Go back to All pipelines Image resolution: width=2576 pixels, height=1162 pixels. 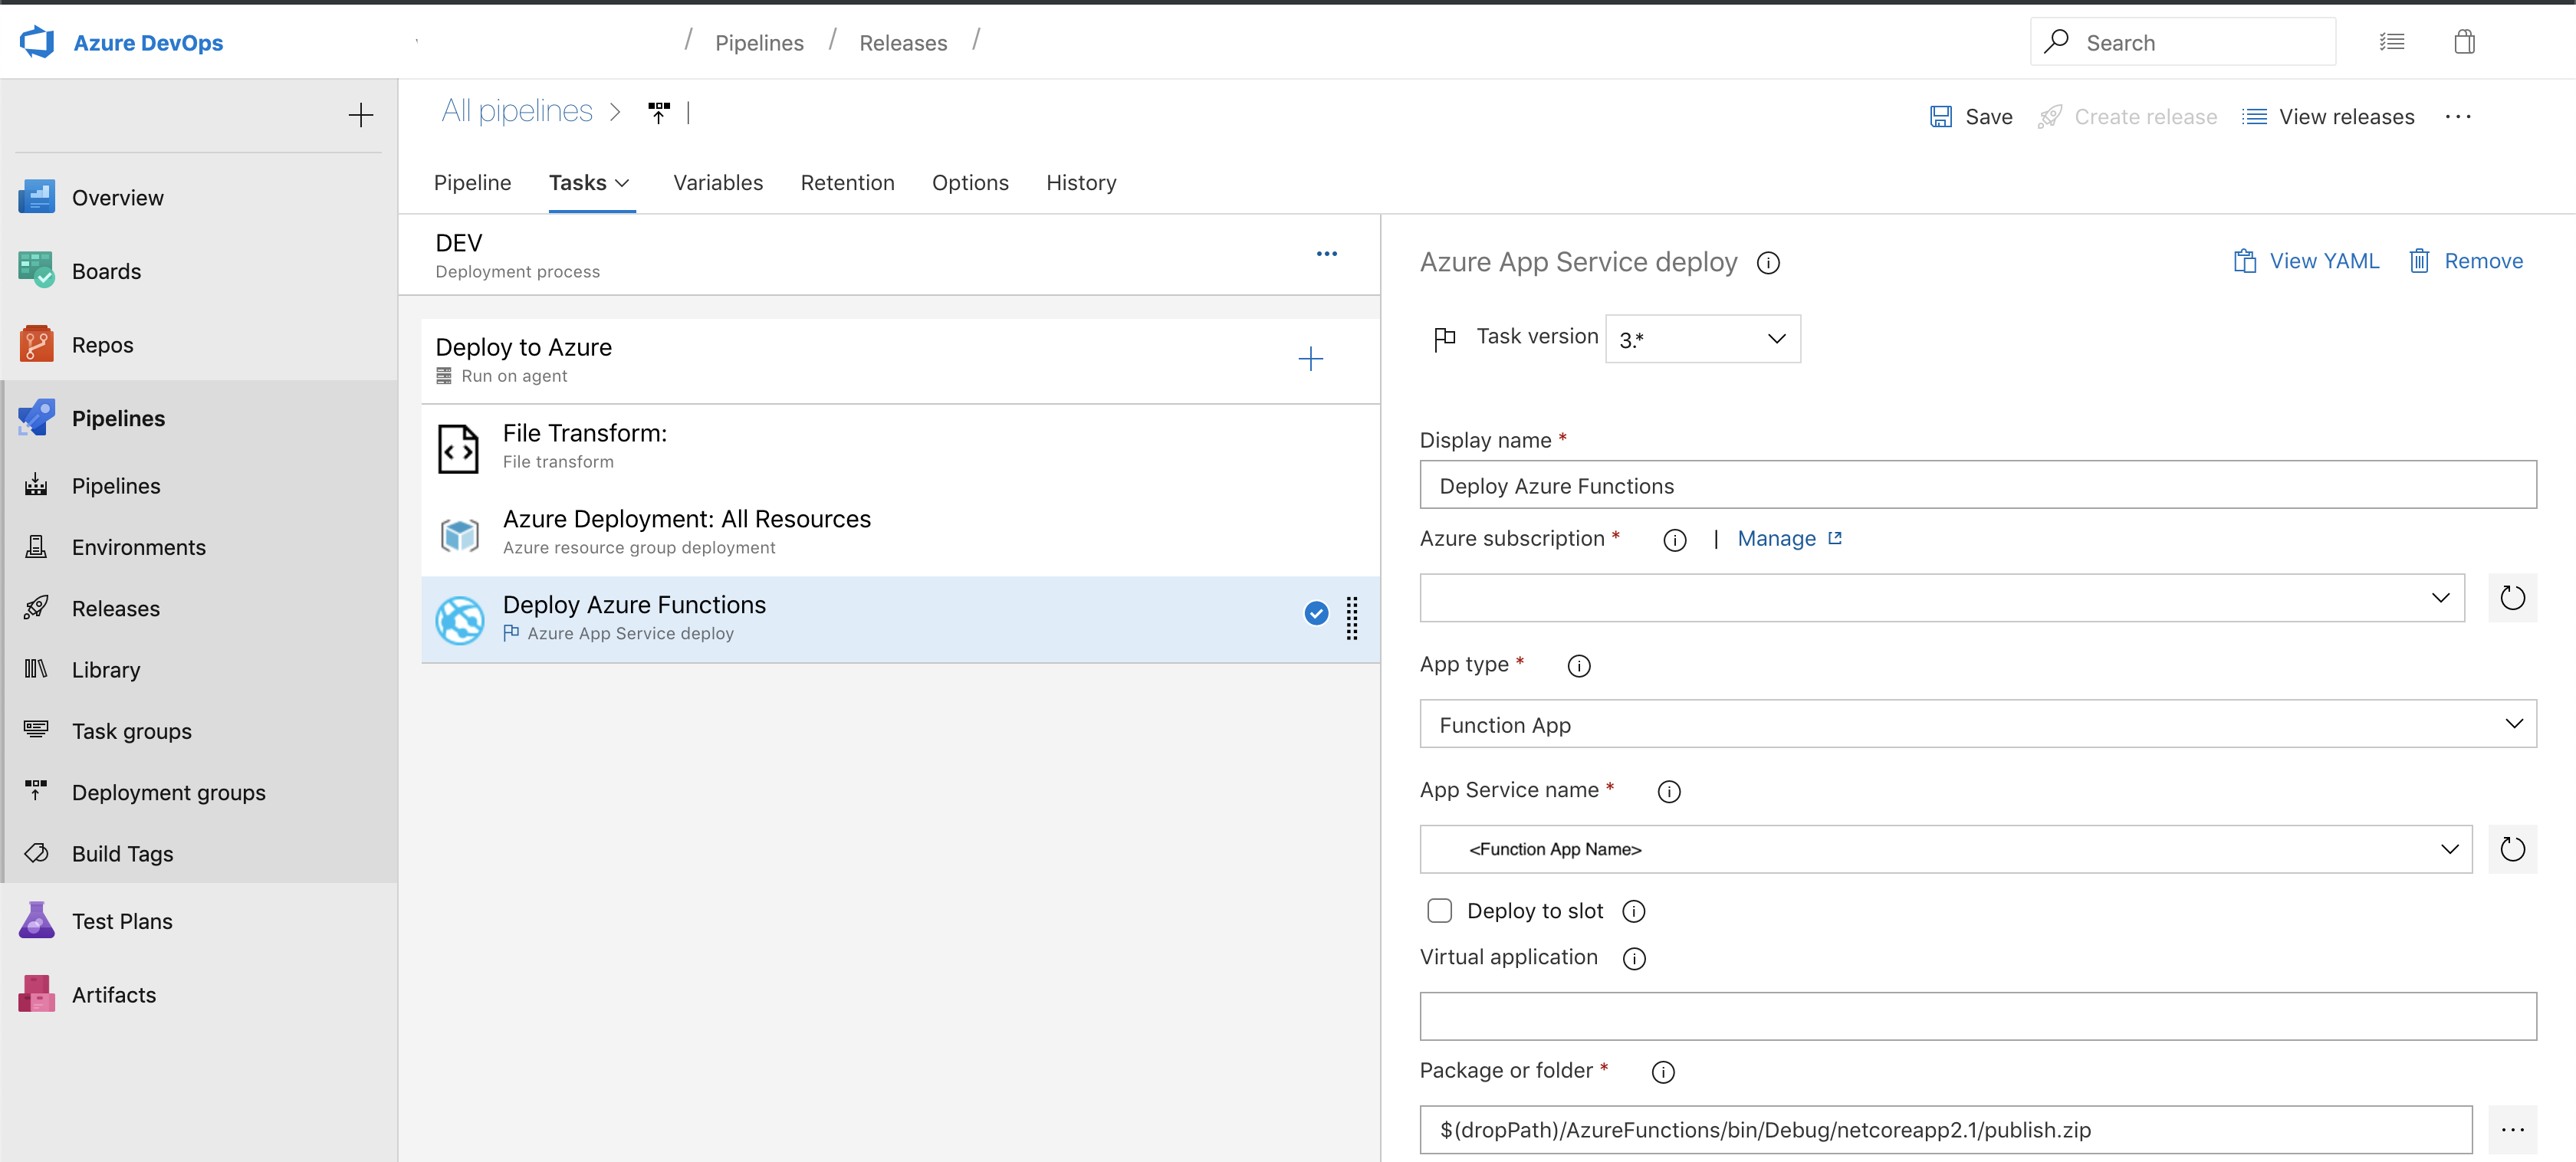pyautogui.click(x=517, y=111)
